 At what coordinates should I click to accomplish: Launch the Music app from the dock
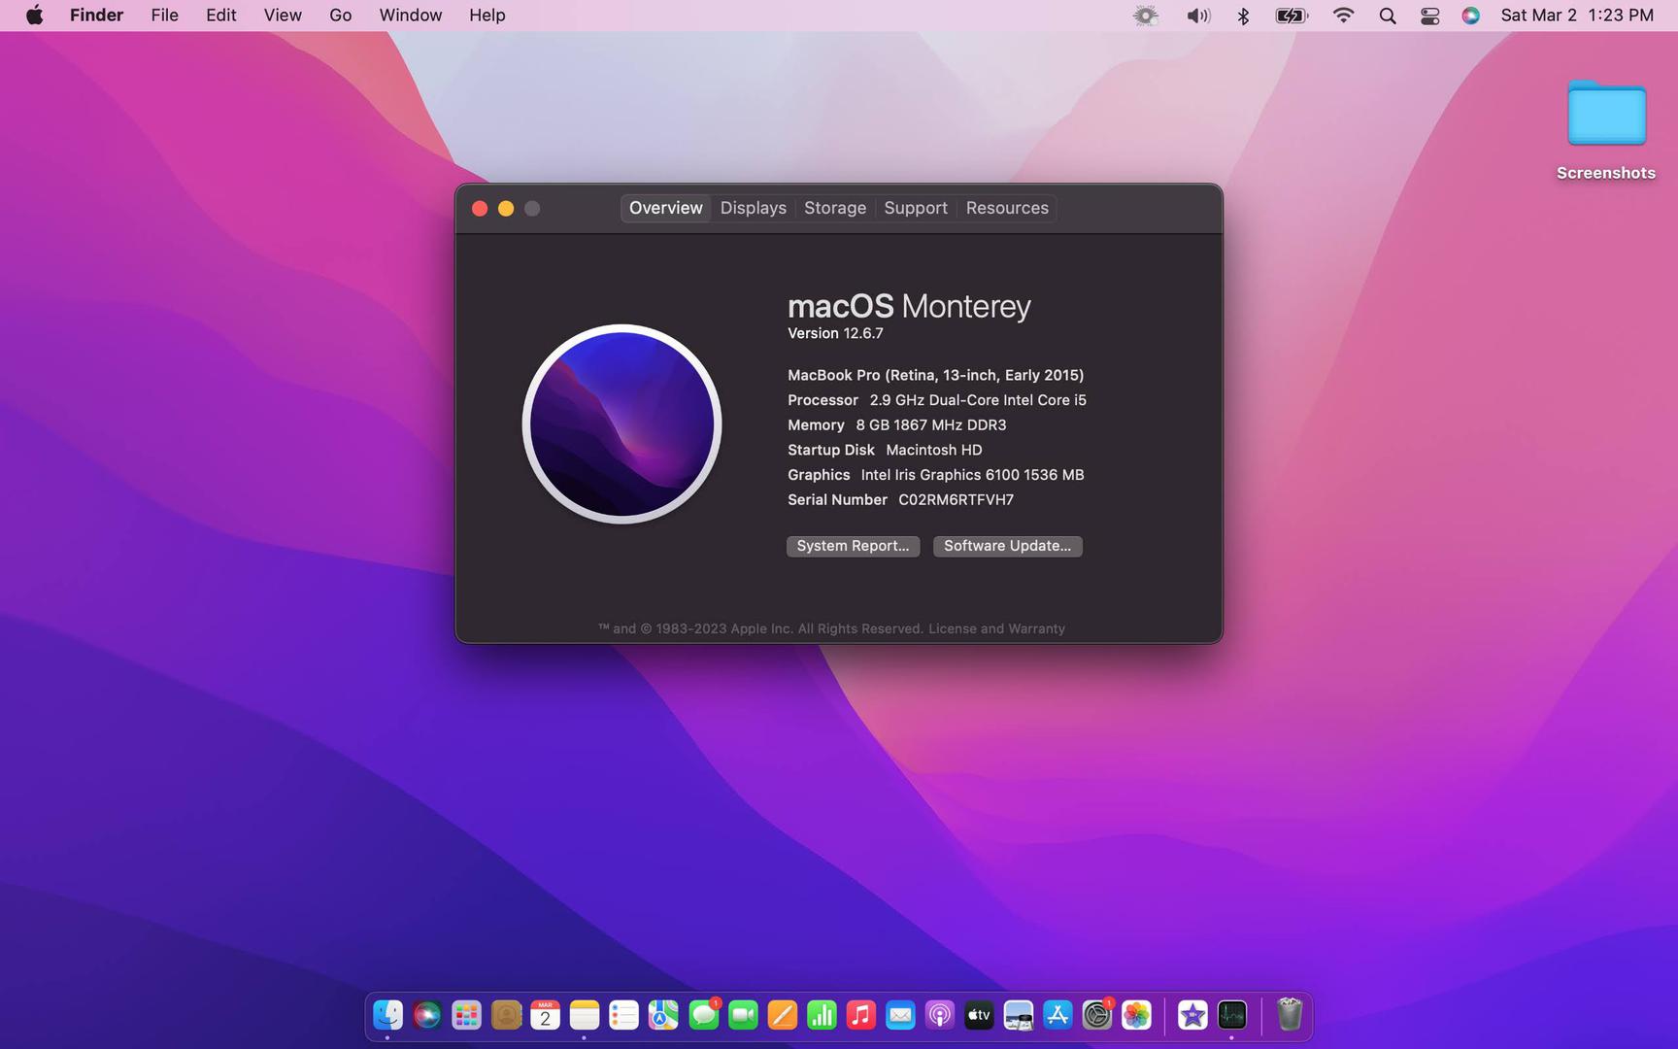[861, 1016]
